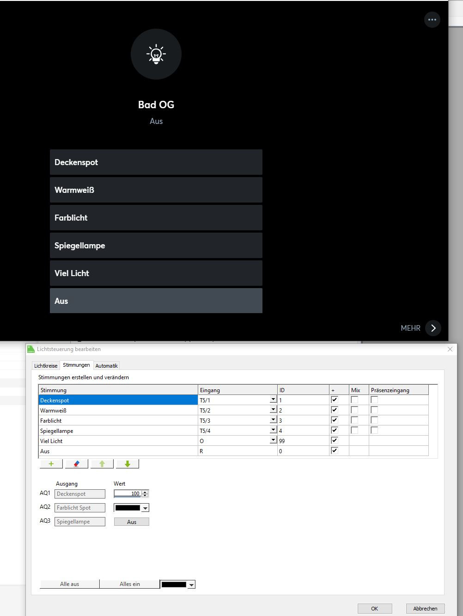463x616 pixels.
Task: Click the Alle aus button
Action: (x=69, y=584)
